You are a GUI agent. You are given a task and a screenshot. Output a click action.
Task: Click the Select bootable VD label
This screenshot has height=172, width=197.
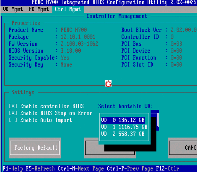pos(126,106)
